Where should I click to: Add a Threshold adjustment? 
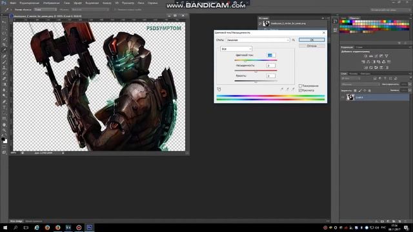[376, 68]
